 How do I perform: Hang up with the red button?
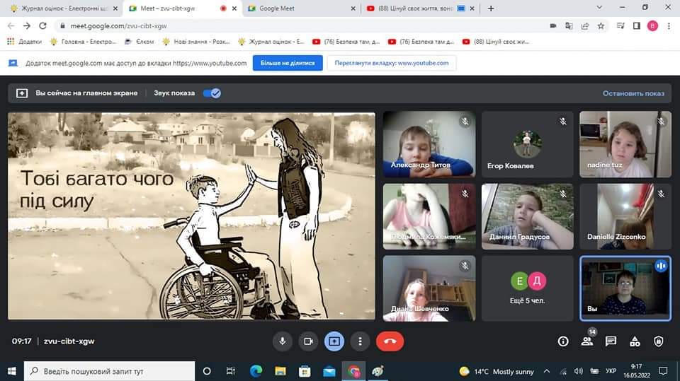point(390,341)
